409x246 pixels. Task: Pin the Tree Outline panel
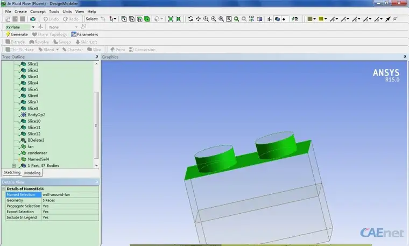coord(97,57)
